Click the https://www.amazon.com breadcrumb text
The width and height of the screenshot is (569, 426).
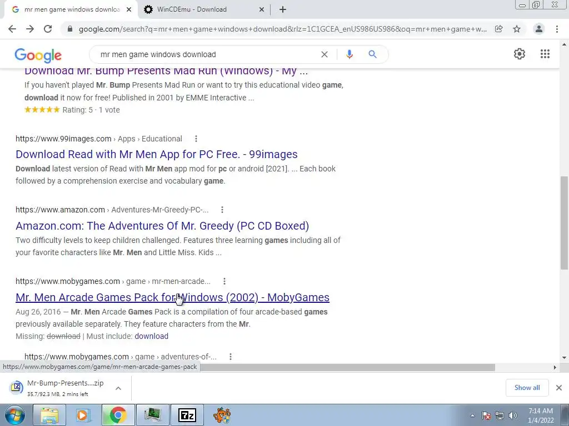[x=60, y=210]
